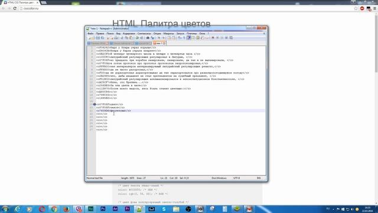
Task: Open the Правка menu
Action: pos(100,34)
